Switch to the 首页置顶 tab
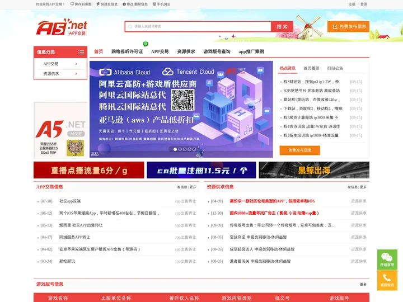 pos(311,68)
